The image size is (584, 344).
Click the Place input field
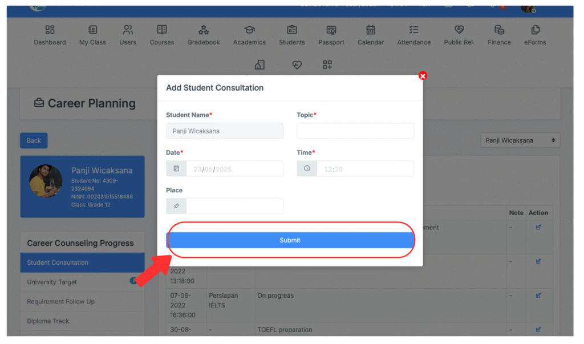(234, 207)
